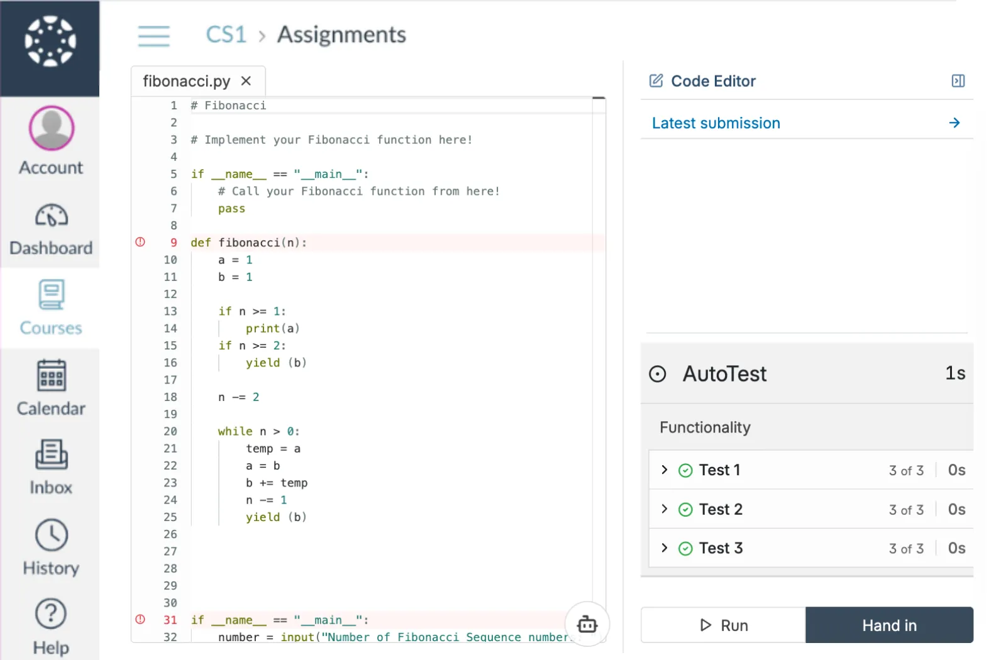
Task: Collapse the Code Editor side panel
Action: [x=958, y=80]
